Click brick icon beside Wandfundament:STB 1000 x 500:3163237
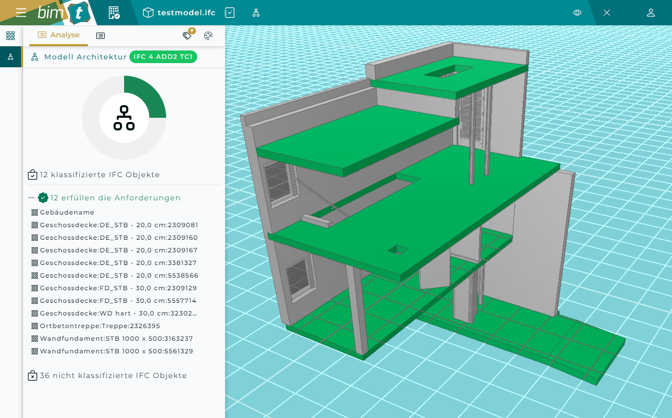Image resolution: width=672 pixels, height=418 pixels. click(35, 339)
